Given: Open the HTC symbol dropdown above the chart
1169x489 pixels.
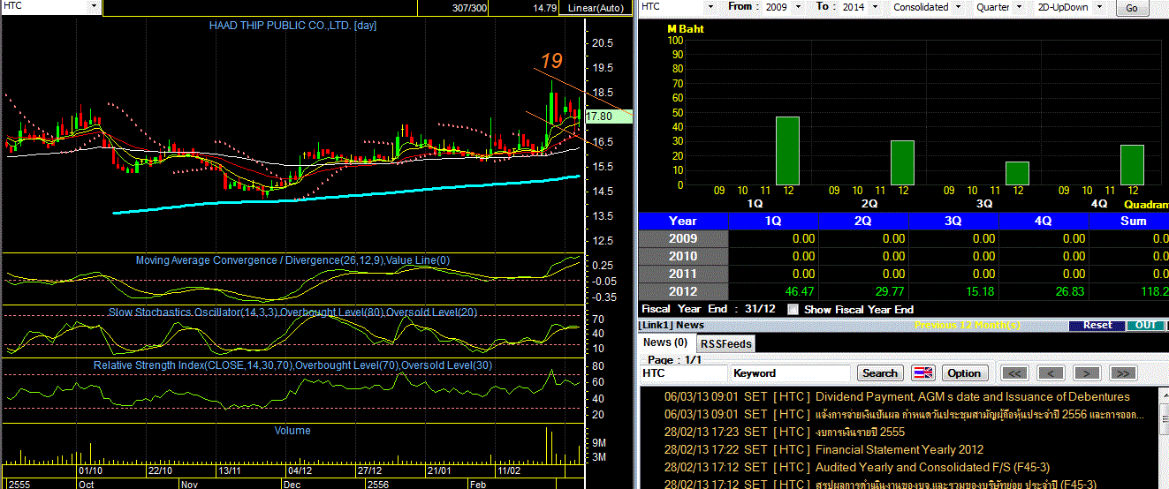Looking at the screenshot, I should point(94,6).
